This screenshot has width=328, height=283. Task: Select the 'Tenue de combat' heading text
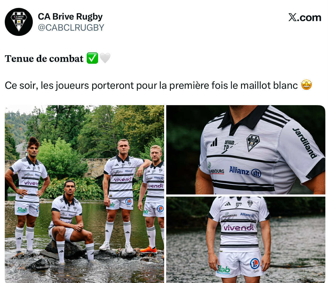pos(44,58)
